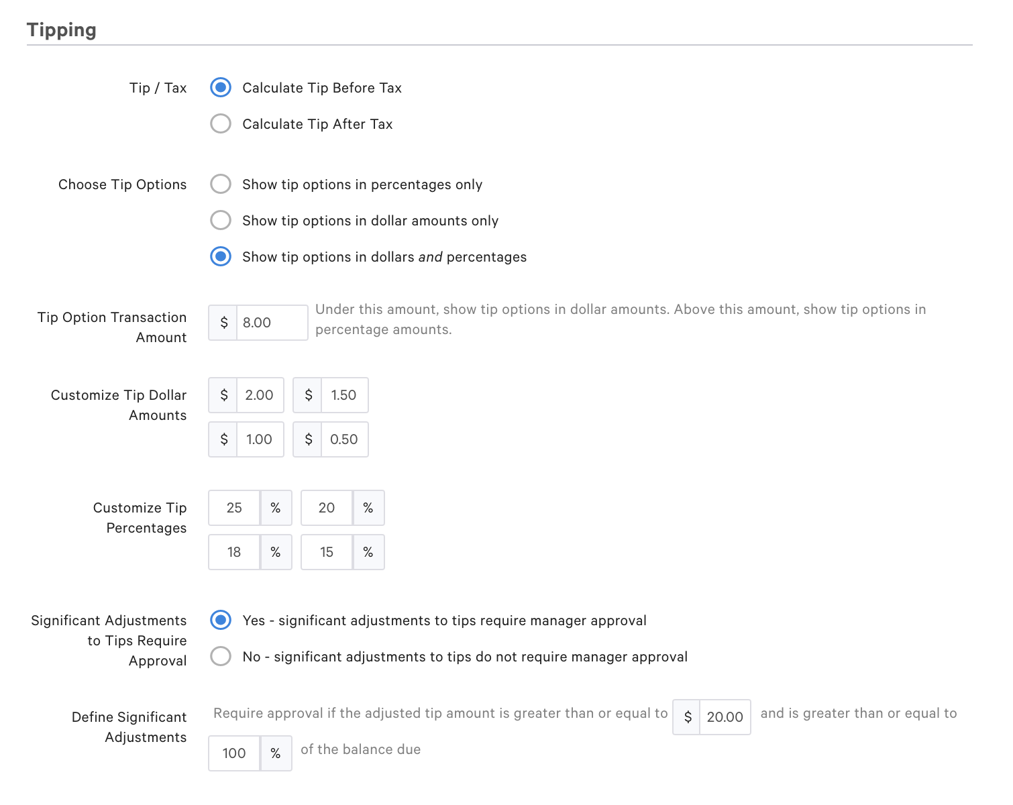
Task: Disable manager approval for significant tip adjustments
Action: (x=220, y=656)
